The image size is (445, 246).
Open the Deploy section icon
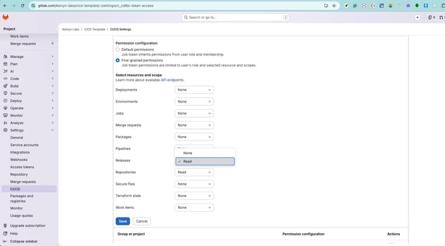click(x=6, y=101)
